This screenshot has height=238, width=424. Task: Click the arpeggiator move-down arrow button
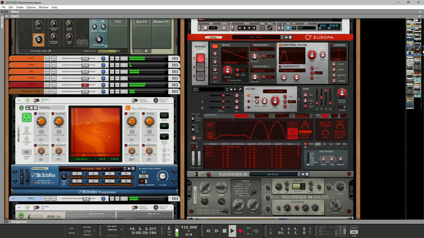click(244, 28)
